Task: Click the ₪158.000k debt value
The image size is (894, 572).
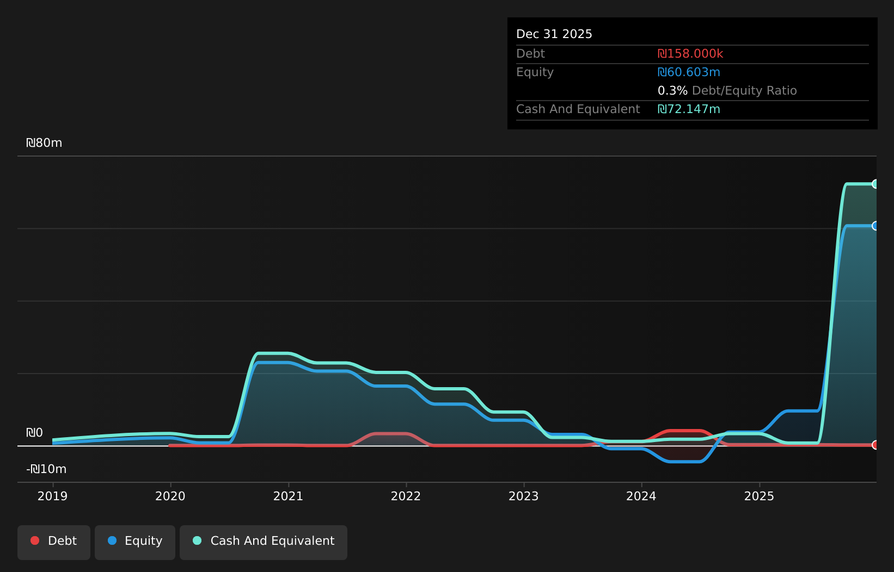Action: click(690, 53)
